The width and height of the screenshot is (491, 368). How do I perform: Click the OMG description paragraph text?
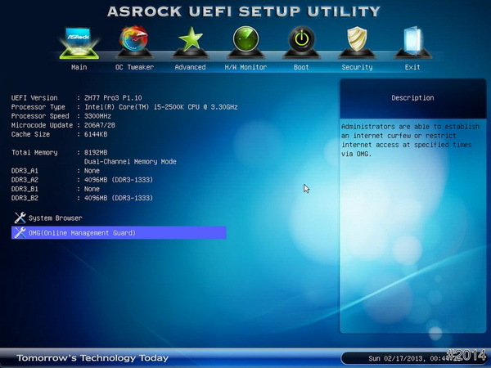410,140
